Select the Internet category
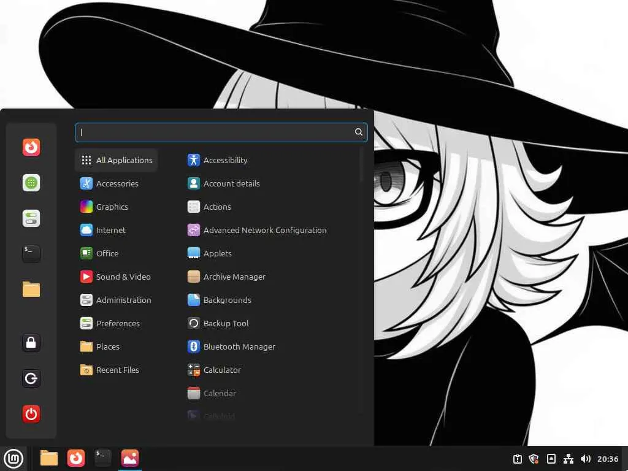Viewport: 628px width, 471px height. tap(116, 230)
